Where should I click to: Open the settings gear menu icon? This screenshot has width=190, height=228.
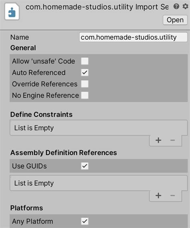coord(185,6)
